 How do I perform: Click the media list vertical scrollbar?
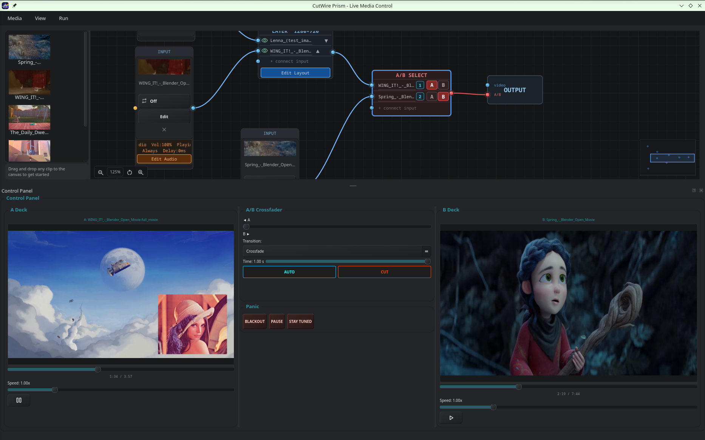[x=85, y=79]
